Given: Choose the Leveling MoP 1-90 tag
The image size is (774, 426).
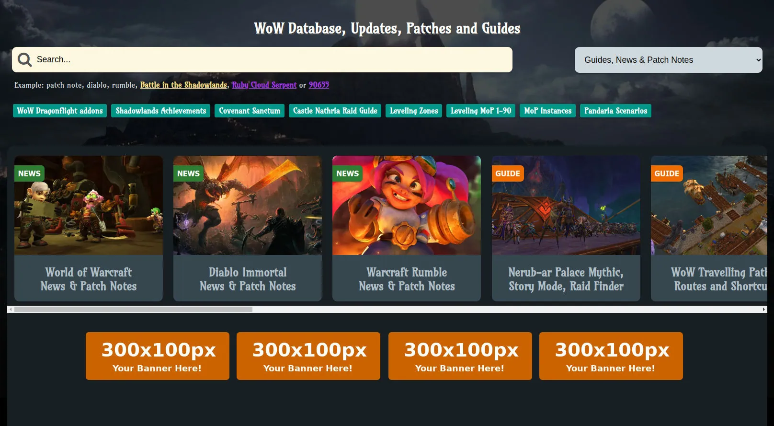Looking at the screenshot, I should click(481, 111).
